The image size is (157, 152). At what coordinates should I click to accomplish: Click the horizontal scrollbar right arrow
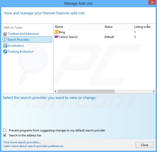[154, 91]
